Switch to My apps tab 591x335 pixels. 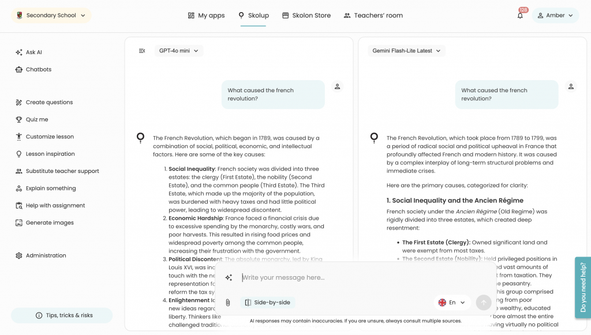206,16
